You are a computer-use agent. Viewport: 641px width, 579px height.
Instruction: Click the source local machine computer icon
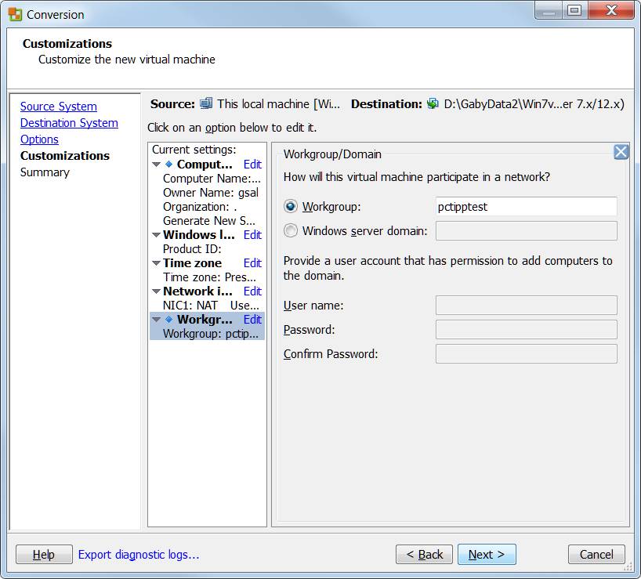206,103
